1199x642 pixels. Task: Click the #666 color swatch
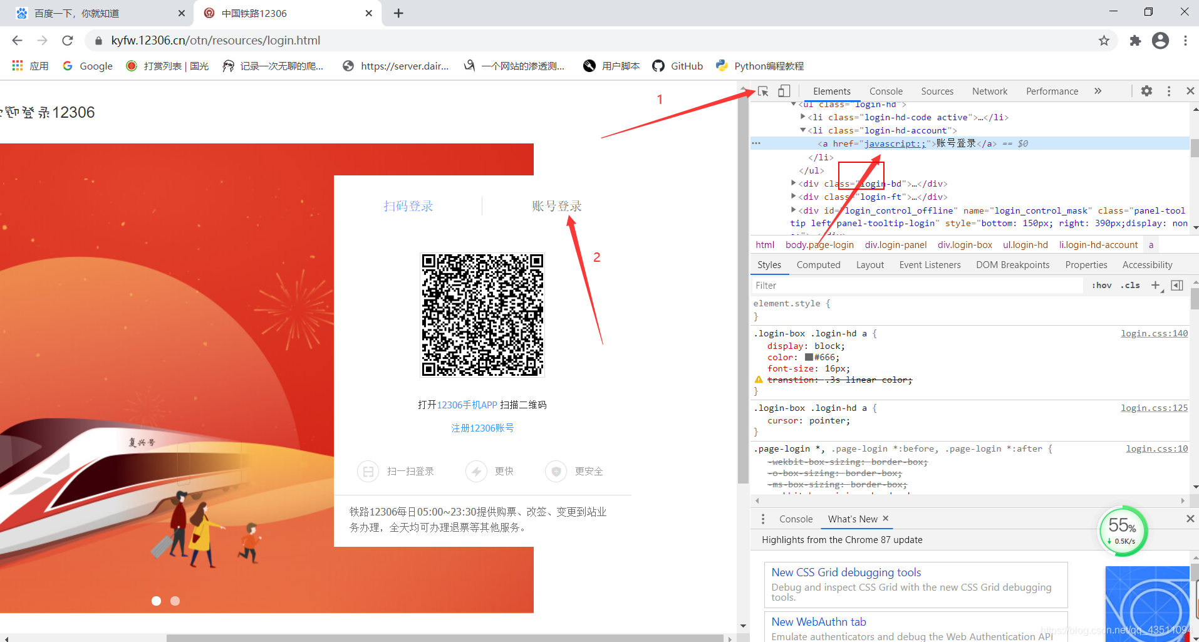[x=809, y=358]
